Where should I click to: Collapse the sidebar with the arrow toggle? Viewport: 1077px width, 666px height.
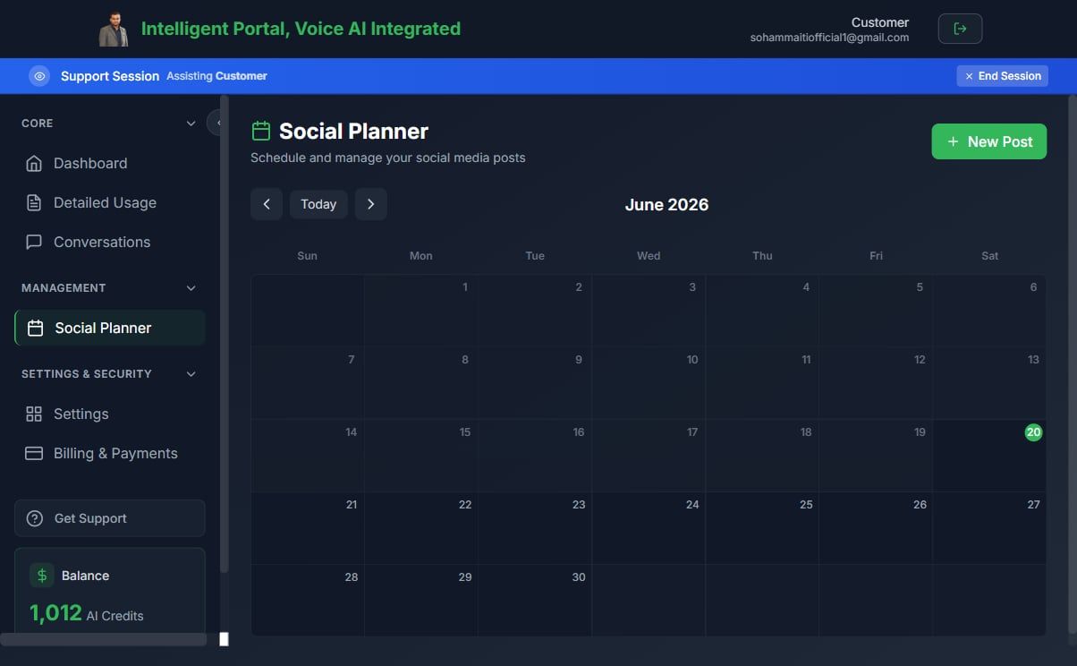pyautogui.click(x=215, y=122)
